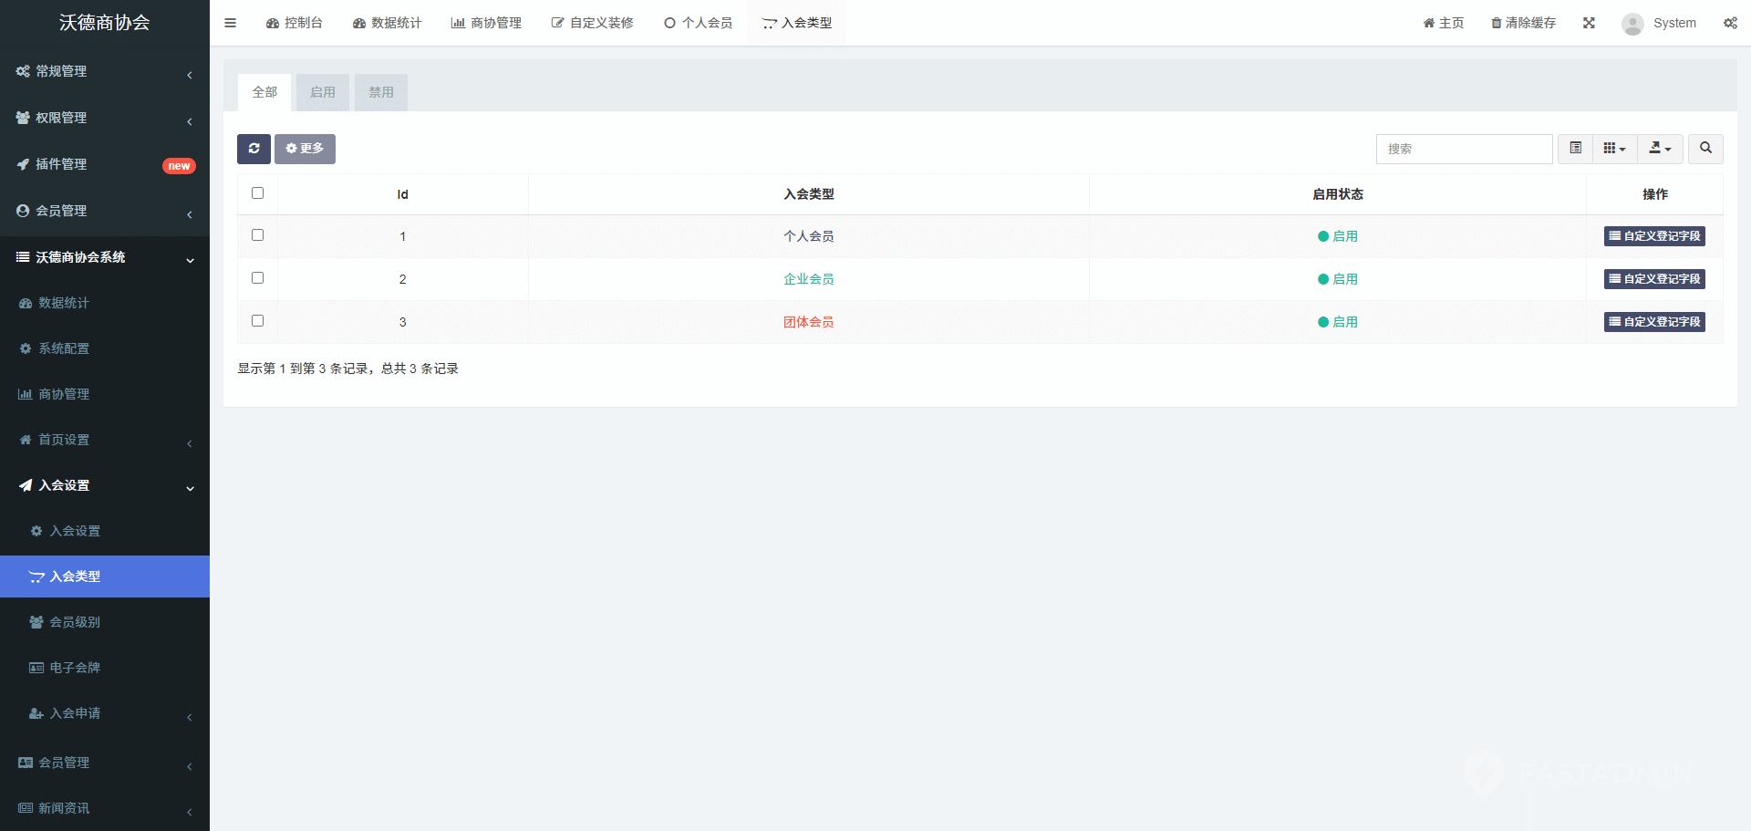Click the 更多 button
1751x831 pixels.
[305, 149]
